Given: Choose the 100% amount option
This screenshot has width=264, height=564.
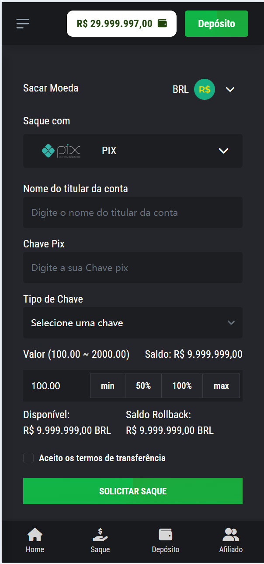Looking at the screenshot, I should pos(182,386).
